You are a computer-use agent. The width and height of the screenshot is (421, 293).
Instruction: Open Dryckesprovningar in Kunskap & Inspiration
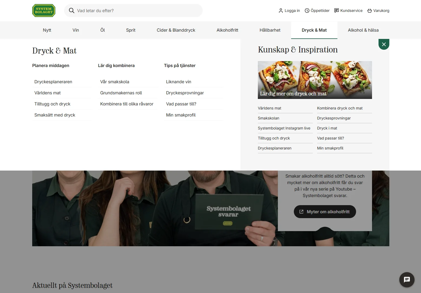coord(344,118)
